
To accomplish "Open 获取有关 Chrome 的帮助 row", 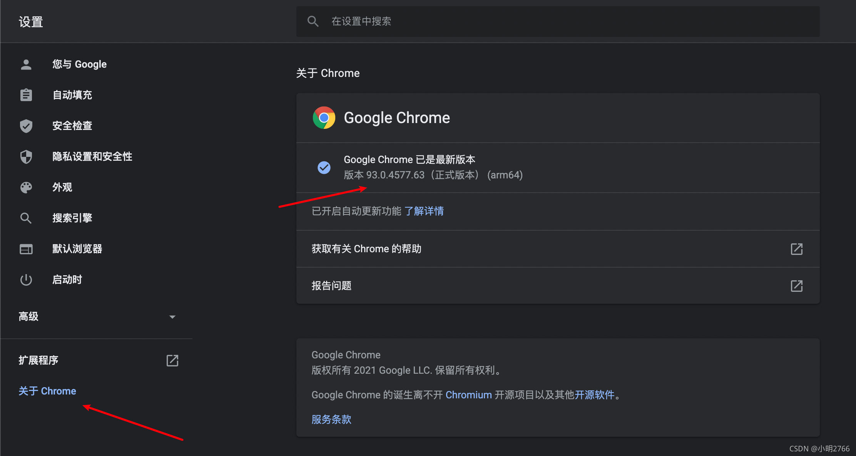I will pyautogui.click(x=557, y=249).
